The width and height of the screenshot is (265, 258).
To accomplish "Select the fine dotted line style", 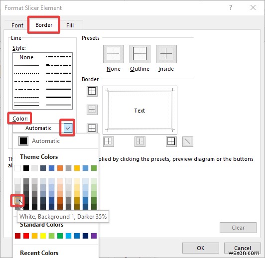I will [26, 65].
